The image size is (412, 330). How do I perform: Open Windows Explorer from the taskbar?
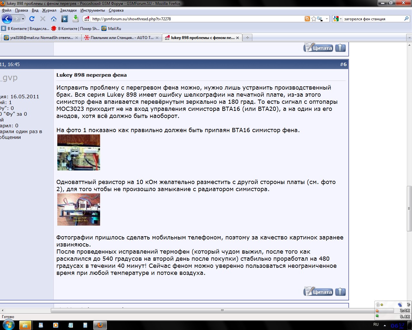pos(25,325)
